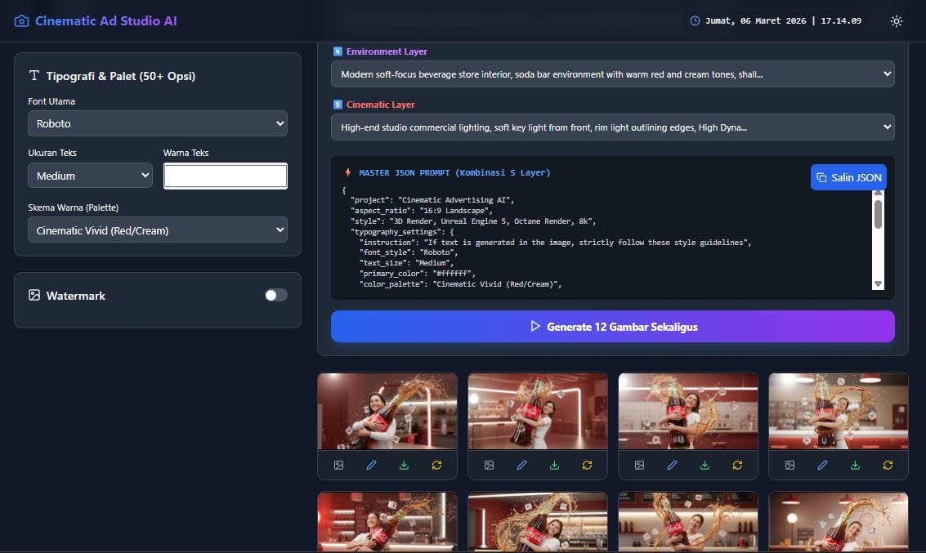Click the image icon under the first top-row thumbnail

(x=338, y=465)
